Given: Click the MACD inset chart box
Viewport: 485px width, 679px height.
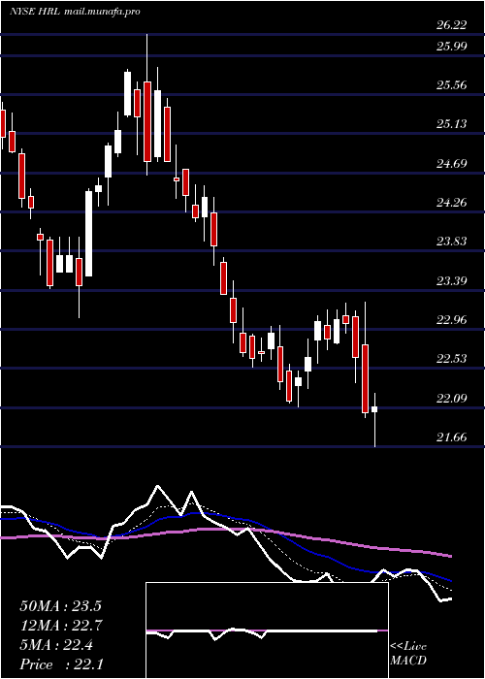Looking at the screenshot, I should (x=267, y=630).
